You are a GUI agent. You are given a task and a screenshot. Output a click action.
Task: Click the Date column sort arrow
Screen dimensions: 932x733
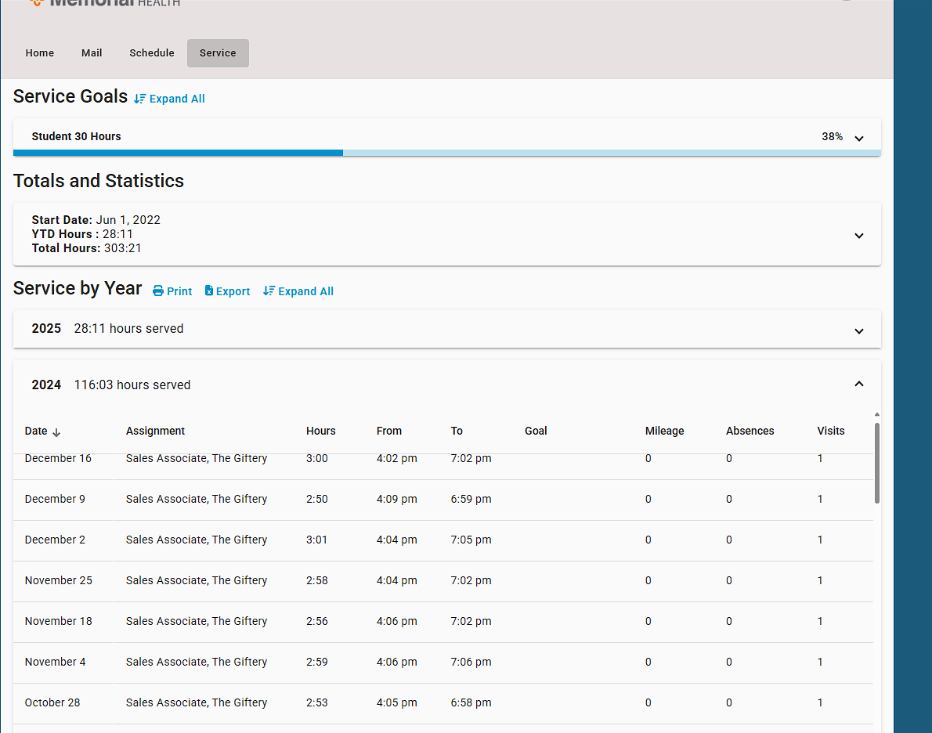56,431
